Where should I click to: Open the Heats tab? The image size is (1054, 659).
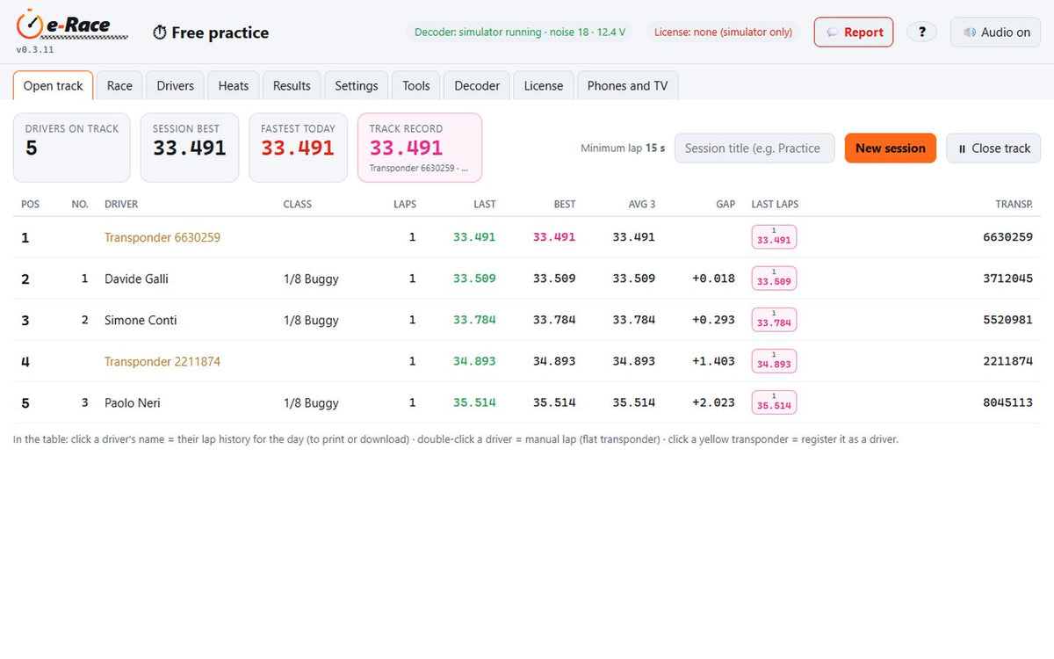pos(234,86)
